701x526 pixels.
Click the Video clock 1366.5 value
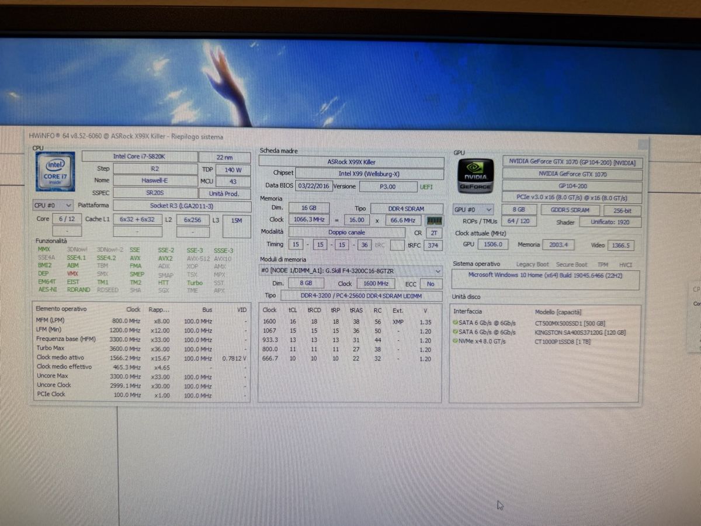point(620,245)
